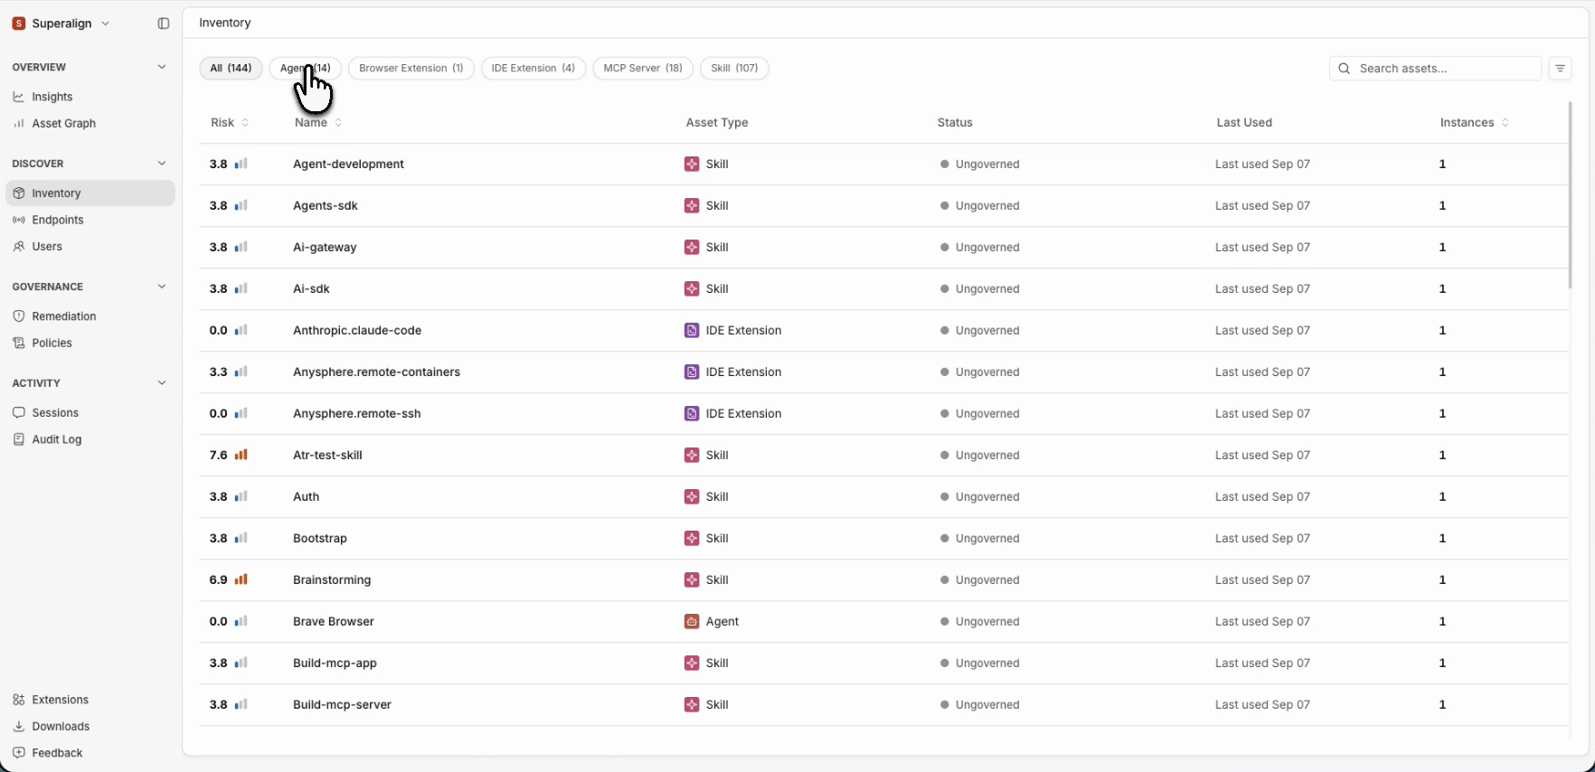Screen dimensions: 1595x772
Task: Click the Feedback icon in sidebar
Action: [x=18, y=753]
